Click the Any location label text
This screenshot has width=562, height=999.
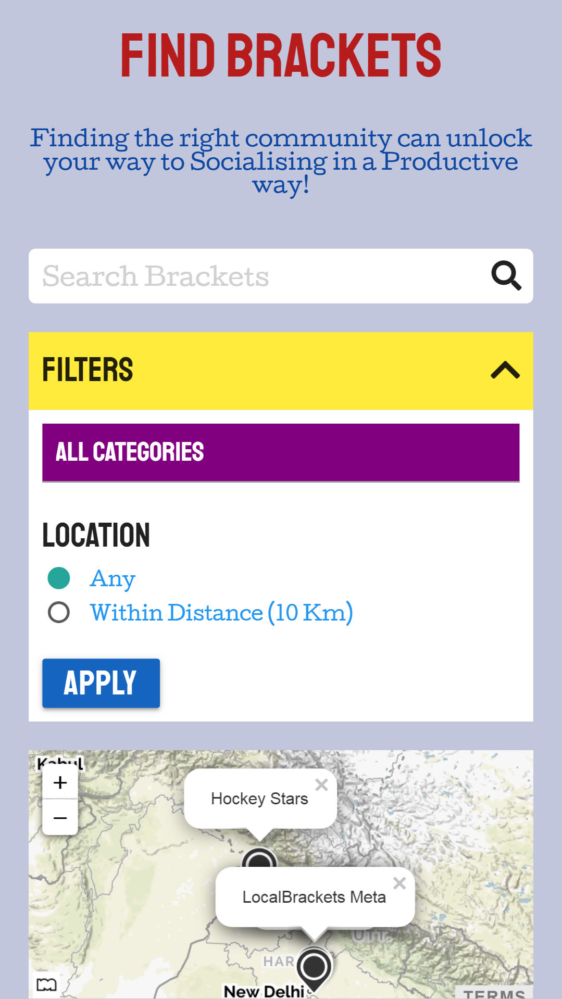pos(113,579)
